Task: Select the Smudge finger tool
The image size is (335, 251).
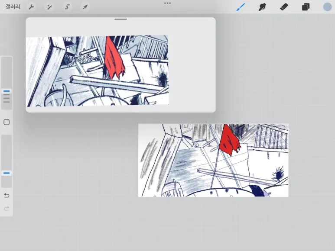Action: (x=262, y=7)
